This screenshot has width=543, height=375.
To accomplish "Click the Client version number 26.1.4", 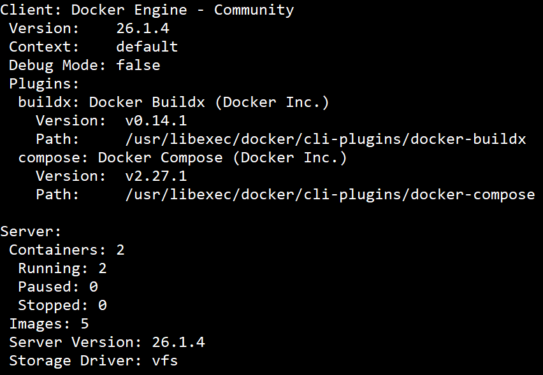I will pos(142,28).
